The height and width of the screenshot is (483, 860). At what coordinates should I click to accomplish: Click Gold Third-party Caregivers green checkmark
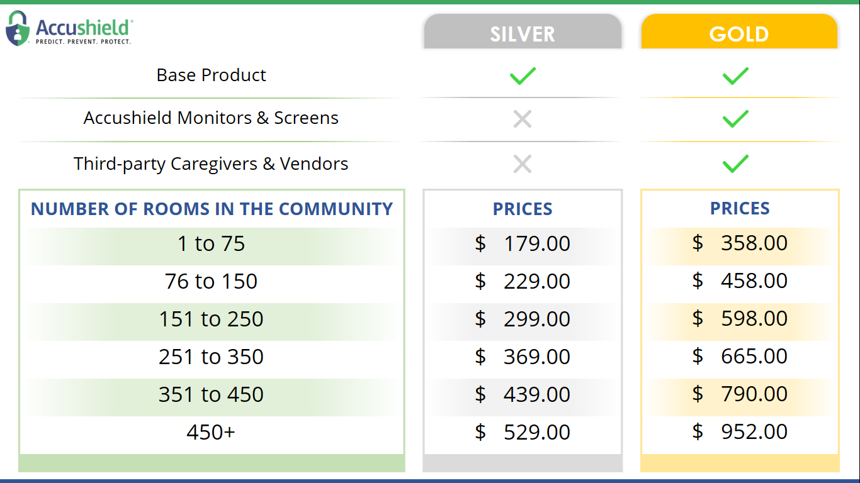point(735,164)
